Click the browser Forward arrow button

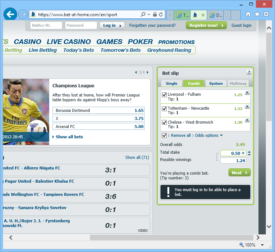coord(23,14)
